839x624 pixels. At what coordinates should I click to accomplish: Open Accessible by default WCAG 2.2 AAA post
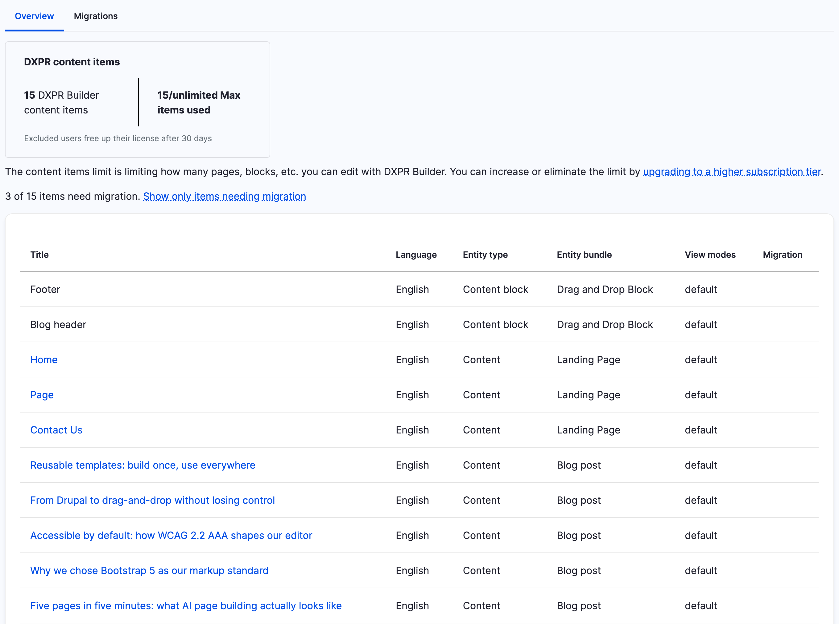coord(171,535)
